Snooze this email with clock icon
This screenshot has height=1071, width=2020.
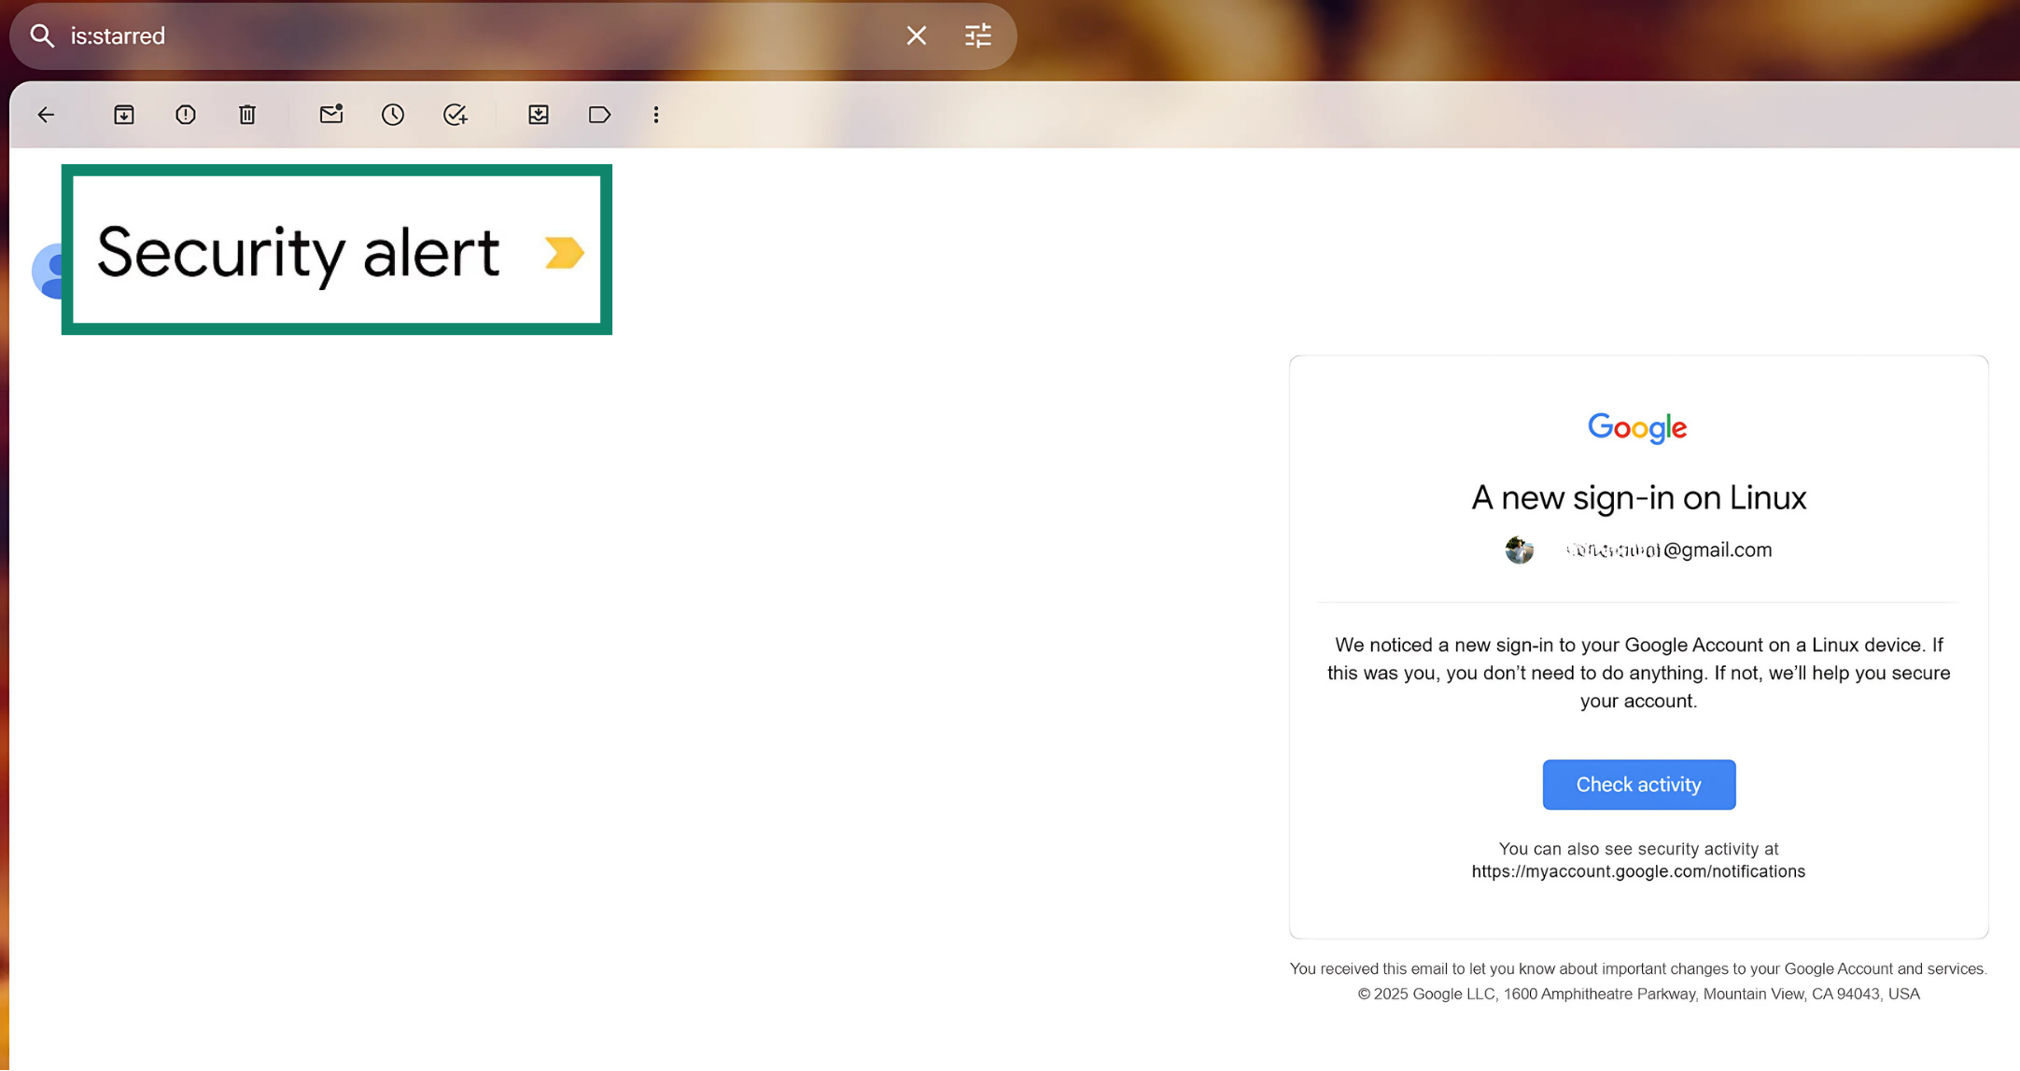[x=393, y=115]
